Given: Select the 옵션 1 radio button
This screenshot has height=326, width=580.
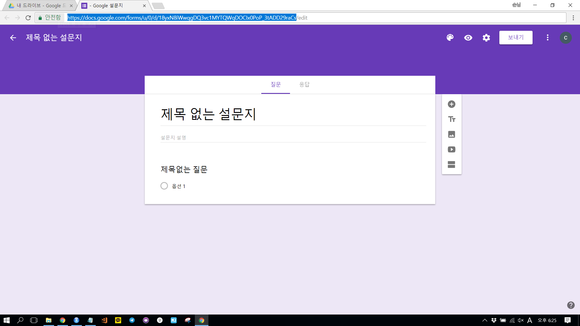Looking at the screenshot, I should pos(164,186).
